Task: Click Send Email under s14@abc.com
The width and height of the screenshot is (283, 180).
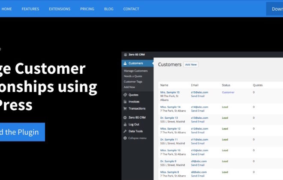Action: coord(198,111)
